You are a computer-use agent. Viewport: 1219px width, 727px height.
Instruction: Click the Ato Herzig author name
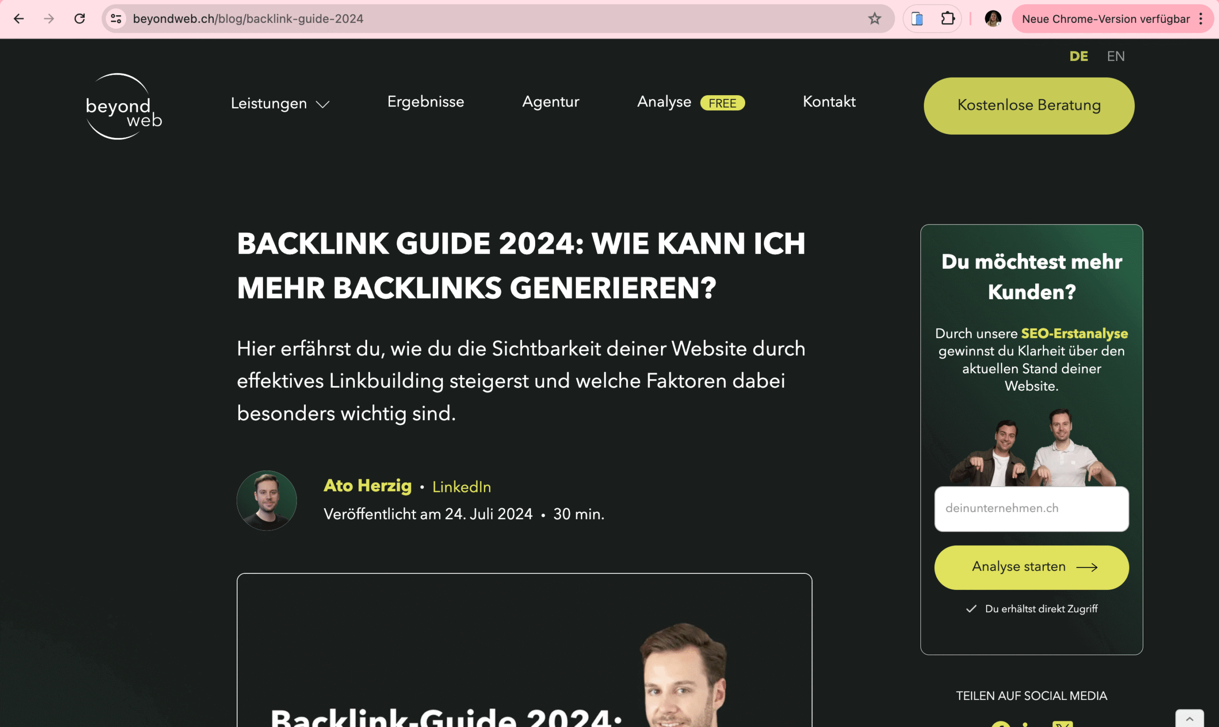(x=368, y=485)
